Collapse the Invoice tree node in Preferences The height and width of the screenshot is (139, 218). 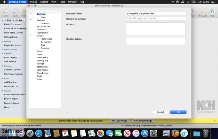click(x=31, y=35)
